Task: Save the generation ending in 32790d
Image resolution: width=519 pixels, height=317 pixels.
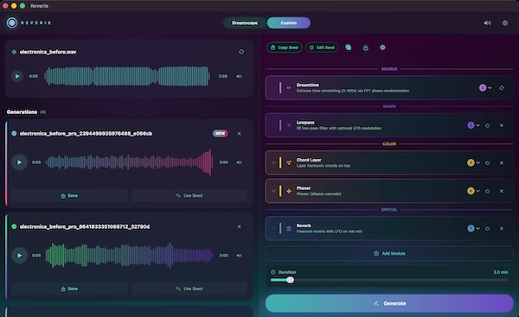Action: pyautogui.click(x=69, y=288)
